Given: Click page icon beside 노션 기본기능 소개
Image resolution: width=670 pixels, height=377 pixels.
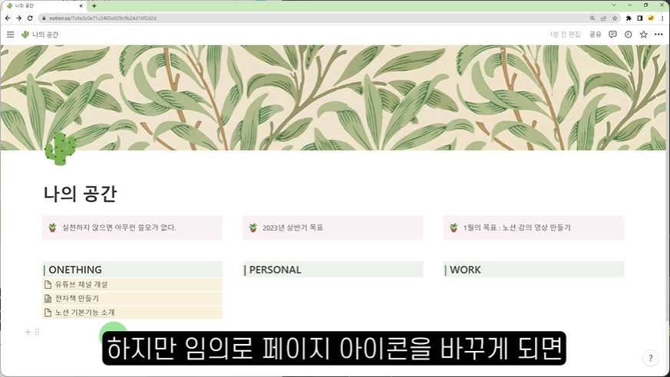Looking at the screenshot, I should (x=48, y=313).
